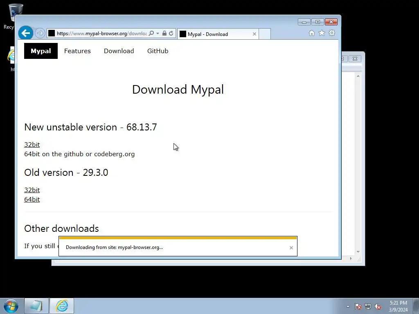The width and height of the screenshot is (419, 314).
Task: Click 'Downloading from site' notification text
Action: pos(115,247)
